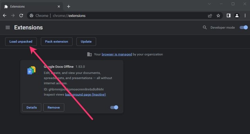Turn off Developer mode toggle

[x=244, y=27]
